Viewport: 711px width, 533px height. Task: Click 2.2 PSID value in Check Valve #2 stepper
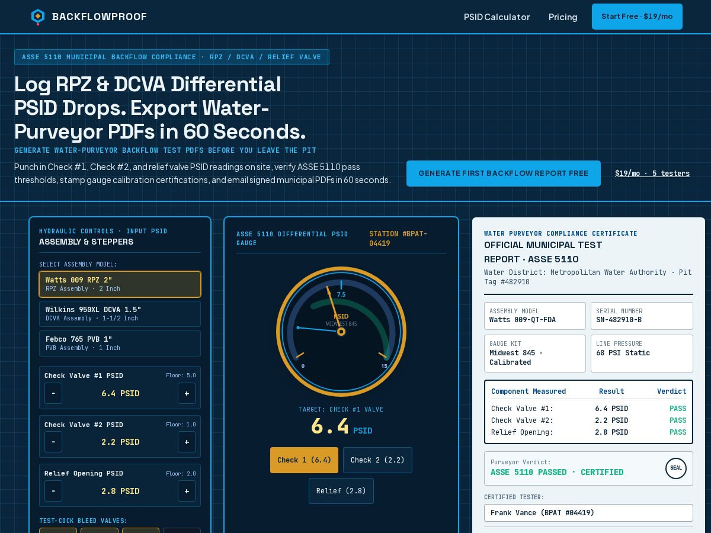[x=120, y=442]
